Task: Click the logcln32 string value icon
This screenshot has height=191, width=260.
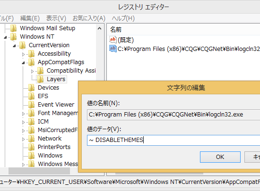Action: 113,49
